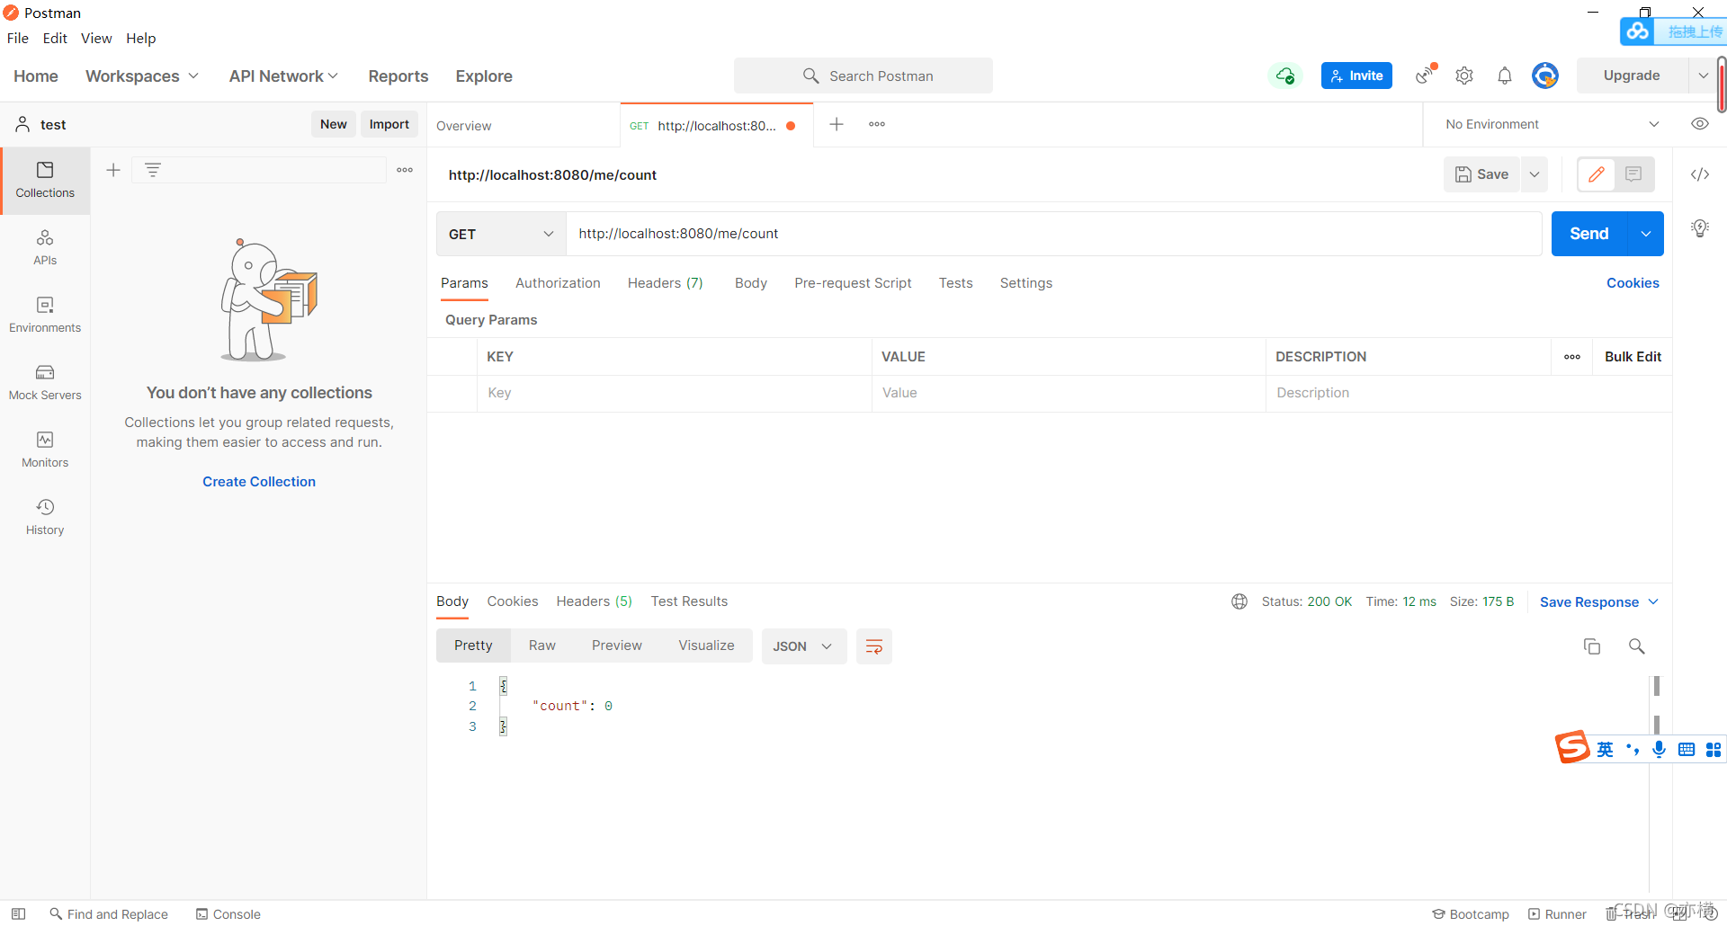Open the Tests tab
The height and width of the screenshot is (926, 1727).
pyautogui.click(x=956, y=283)
